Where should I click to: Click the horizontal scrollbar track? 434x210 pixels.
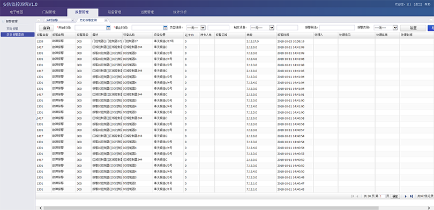(211, 208)
